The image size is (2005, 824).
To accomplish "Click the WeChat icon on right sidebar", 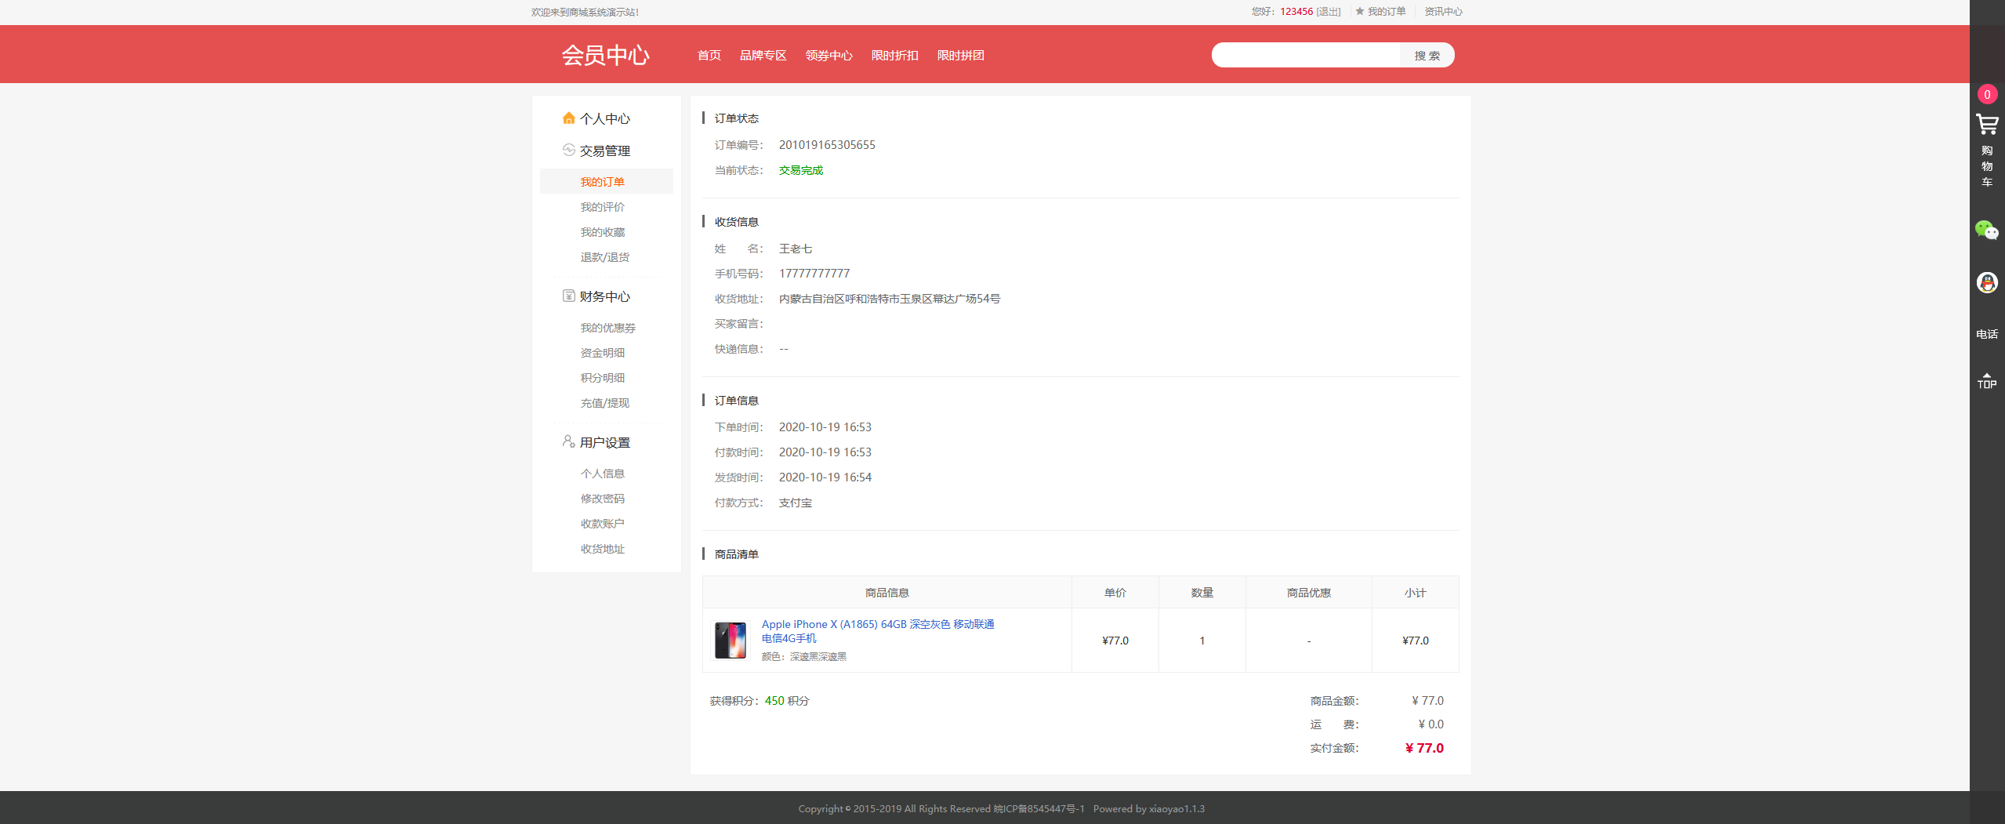I will coord(1987,230).
